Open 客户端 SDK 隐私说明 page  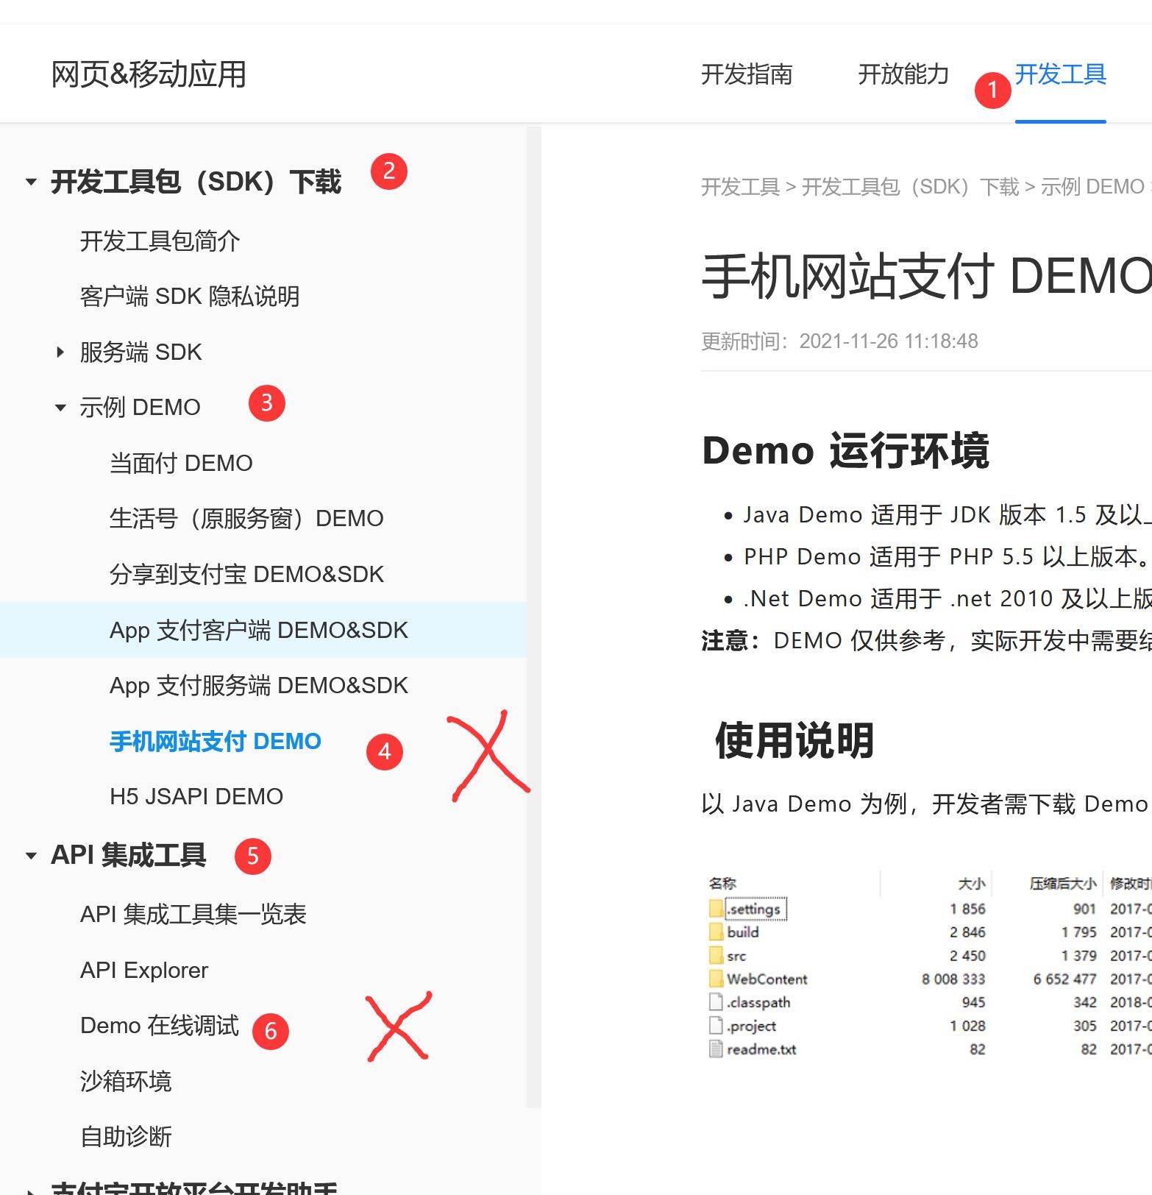189,297
